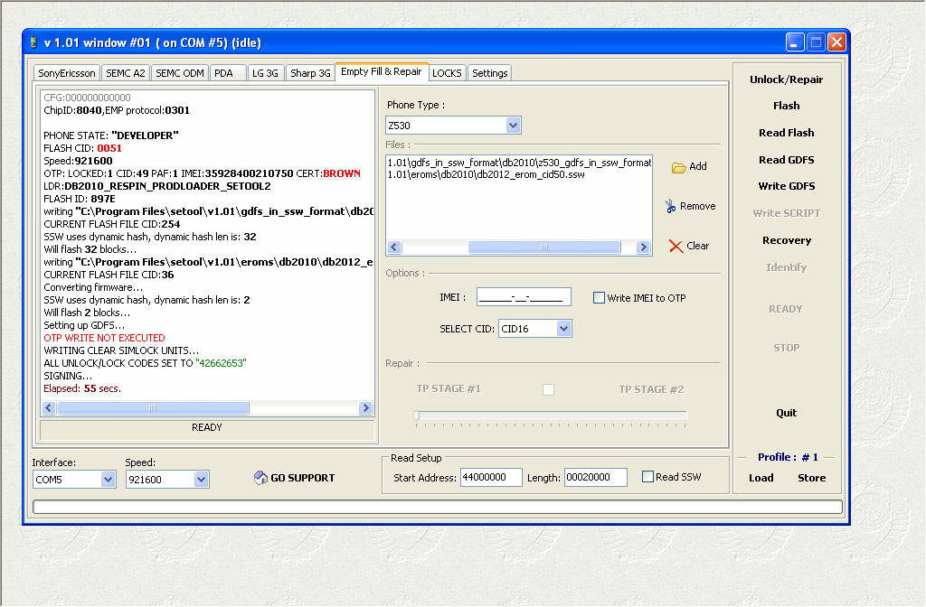Expand the SELECT CID dropdown
The height and width of the screenshot is (607, 926).
[564, 329]
